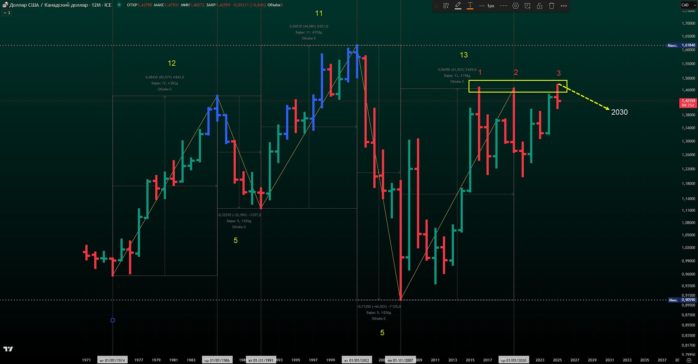This screenshot has height=364, width=698.
Task: Click the Объём 0 volume readout in header
Action: click(275, 5)
